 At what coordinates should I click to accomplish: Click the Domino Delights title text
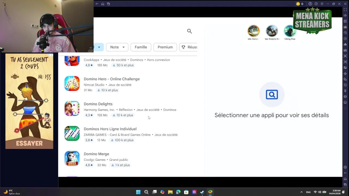click(x=98, y=104)
